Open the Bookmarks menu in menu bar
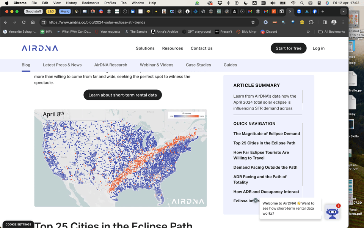Image resolution: width=364 pixels, height=228 pixels. pyautogui.click(x=91, y=3)
